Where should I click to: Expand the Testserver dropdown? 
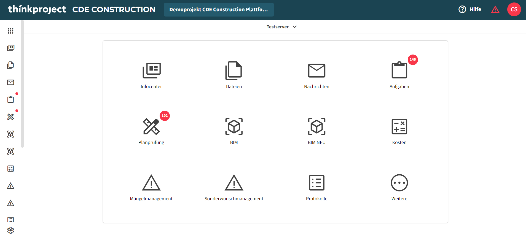point(281,27)
